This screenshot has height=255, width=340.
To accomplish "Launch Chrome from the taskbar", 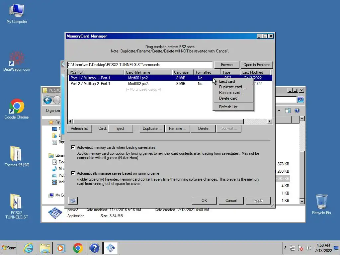I will coord(78,248).
